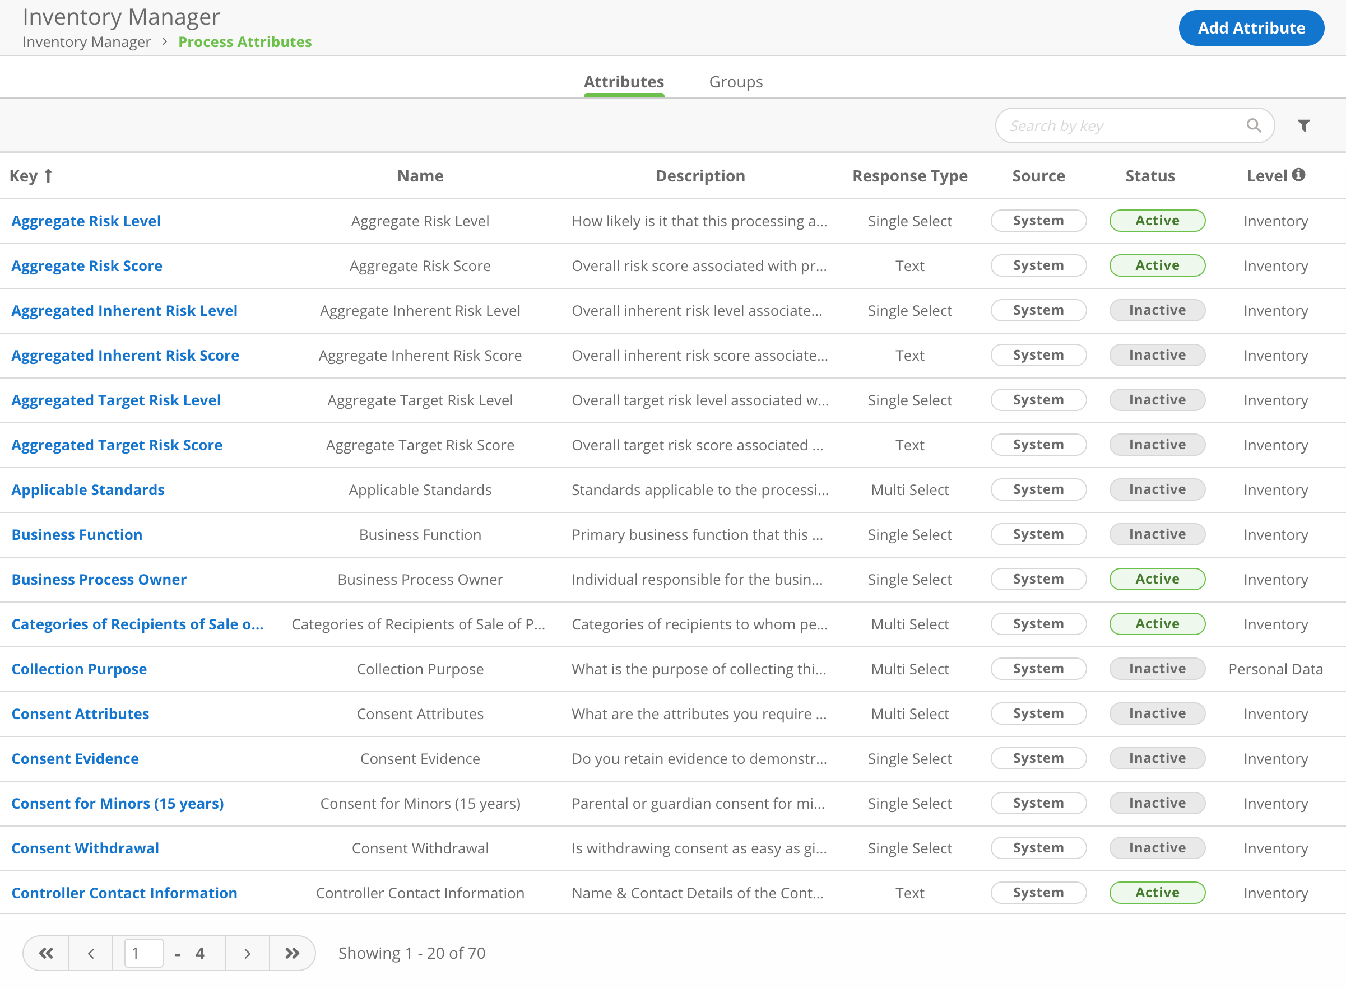Toggle Inactive status on Business Function
The width and height of the screenshot is (1346, 989).
pos(1157,534)
